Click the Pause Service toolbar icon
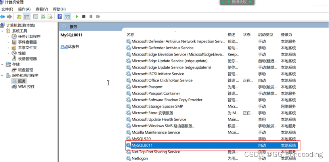Image resolution: width=329 pixels, height=162 pixels. coord(91,17)
